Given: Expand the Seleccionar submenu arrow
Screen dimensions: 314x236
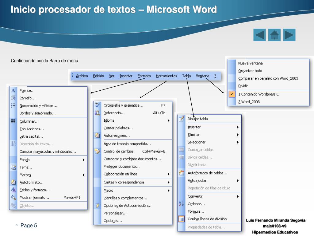Looking at the screenshot, I should tap(238, 142).
